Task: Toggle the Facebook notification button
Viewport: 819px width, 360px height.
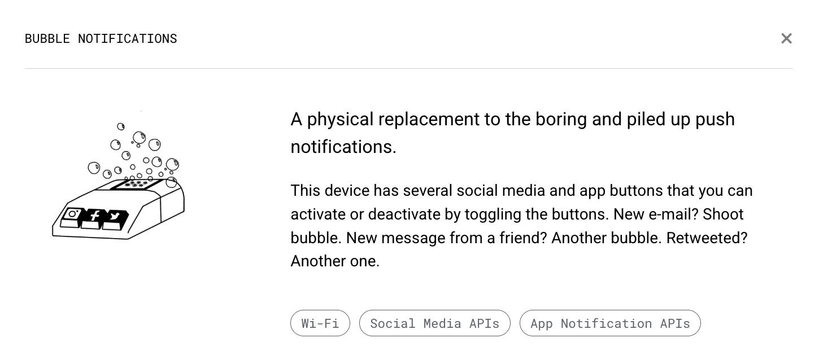Action: click(94, 216)
